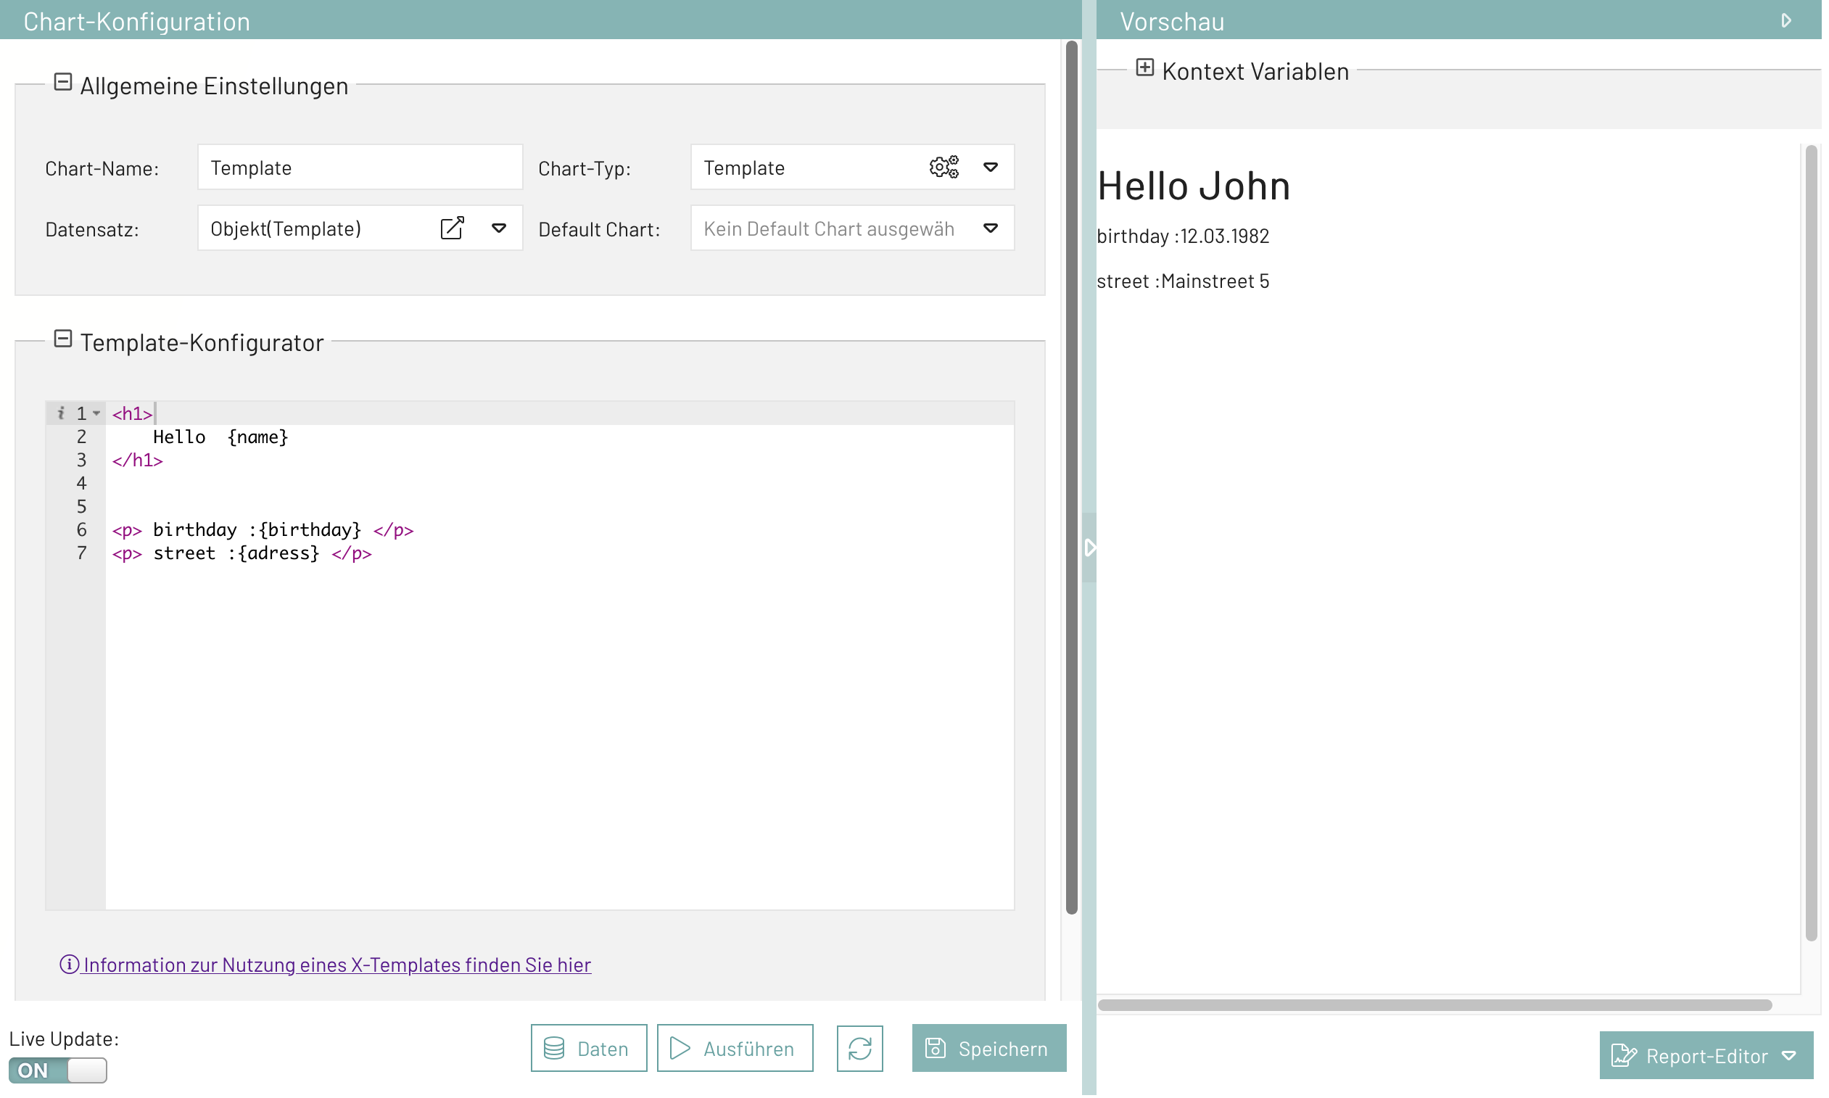Click the Ausführen play button icon
Image resolution: width=1829 pixels, height=1098 pixels.
coord(681,1047)
